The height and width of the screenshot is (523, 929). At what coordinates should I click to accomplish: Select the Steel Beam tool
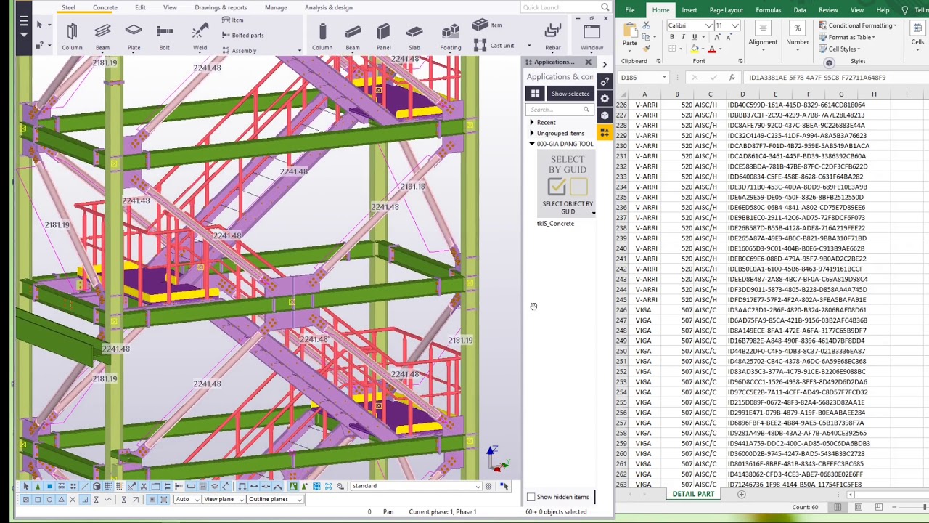click(102, 36)
